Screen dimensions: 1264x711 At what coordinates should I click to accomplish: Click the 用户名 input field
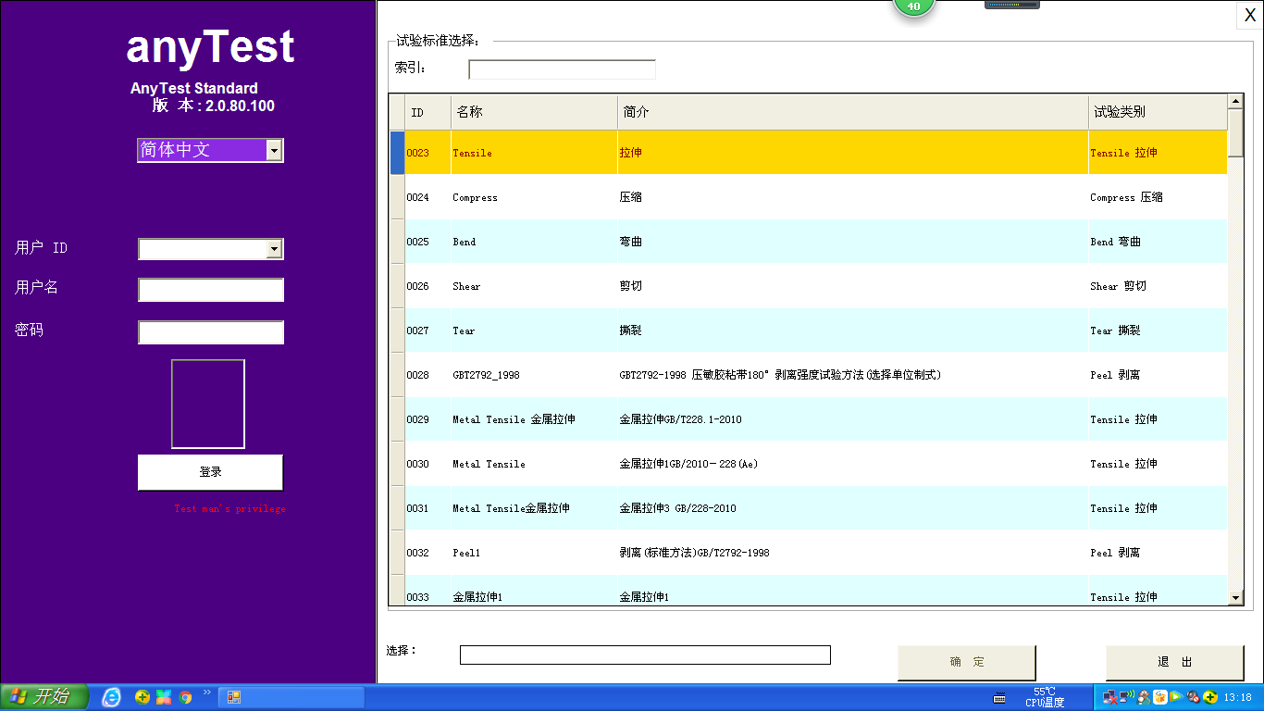211,290
